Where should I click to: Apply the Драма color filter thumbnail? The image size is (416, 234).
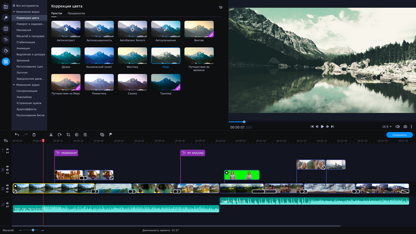click(66, 56)
